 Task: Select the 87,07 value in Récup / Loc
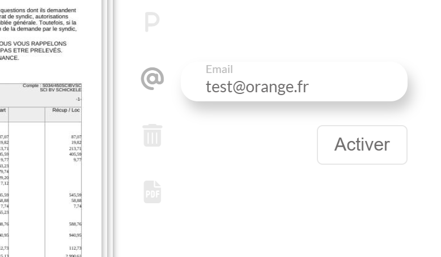point(76,137)
